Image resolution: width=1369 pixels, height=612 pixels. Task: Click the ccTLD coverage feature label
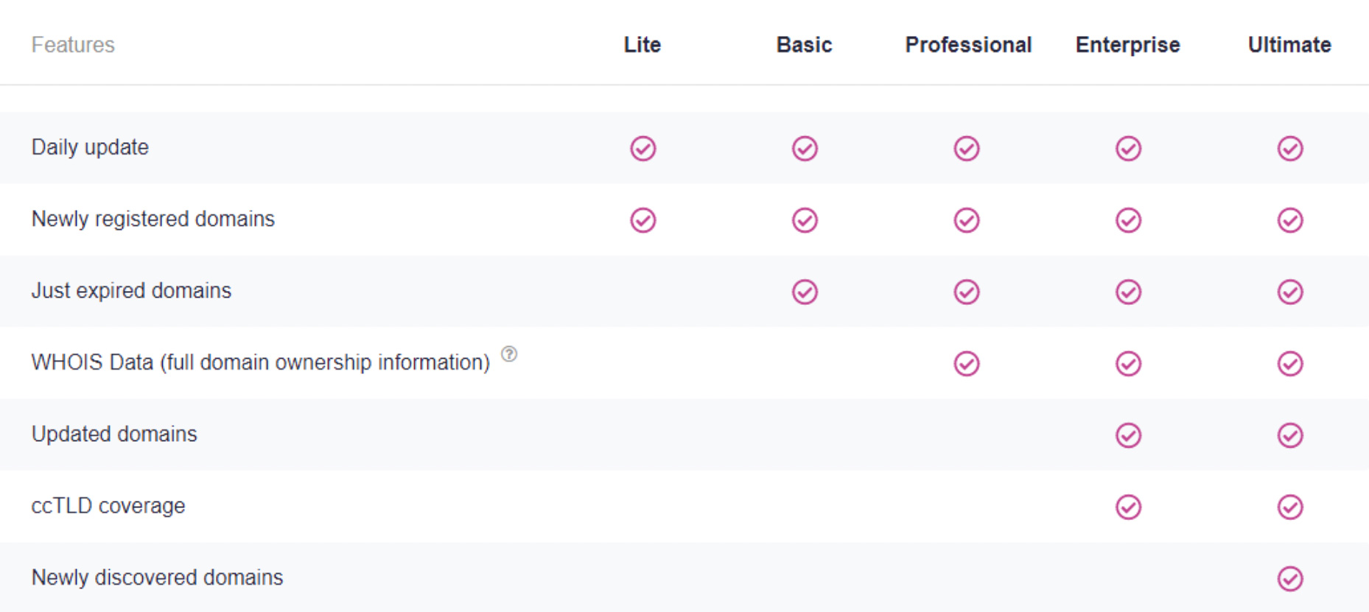point(108,506)
